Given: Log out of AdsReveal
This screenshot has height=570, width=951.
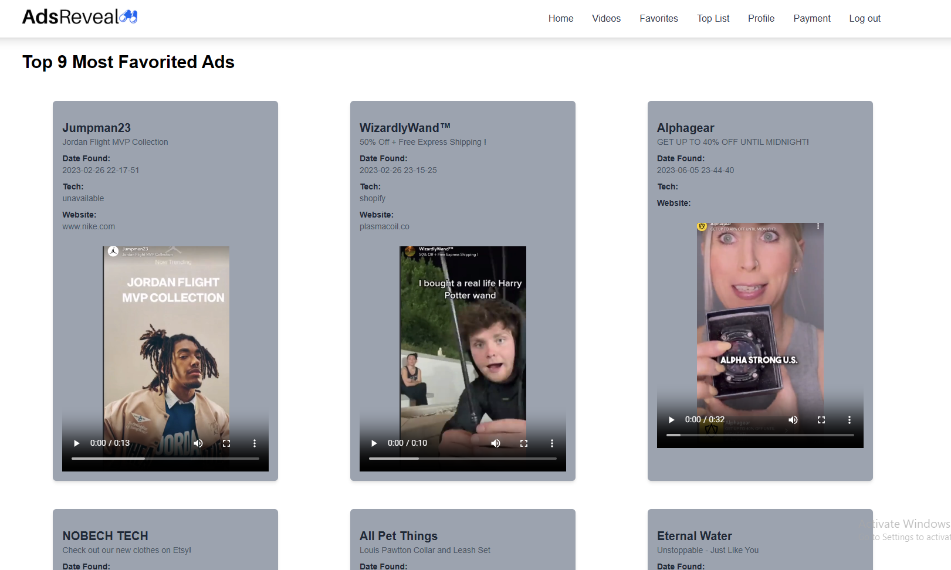Looking at the screenshot, I should point(865,19).
